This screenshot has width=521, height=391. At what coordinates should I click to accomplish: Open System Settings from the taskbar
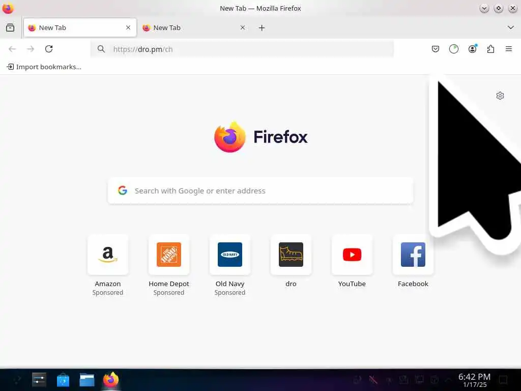(39, 380)
